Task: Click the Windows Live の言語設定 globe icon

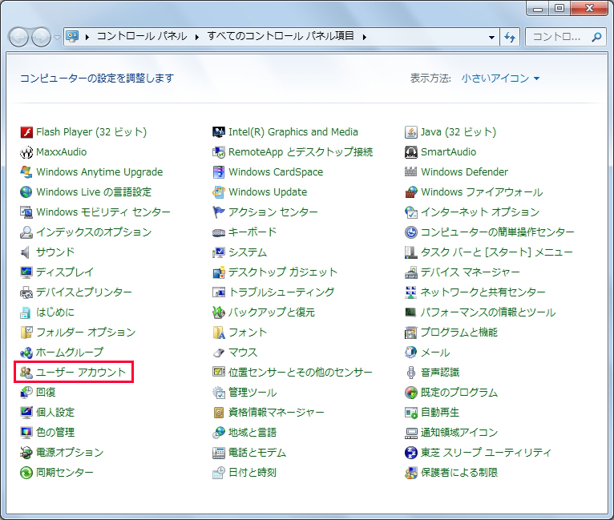Action: tap(26, 192)
